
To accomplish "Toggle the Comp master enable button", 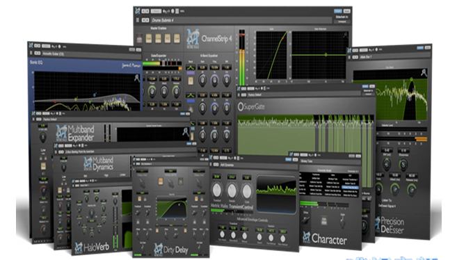I will coord(158,38).
